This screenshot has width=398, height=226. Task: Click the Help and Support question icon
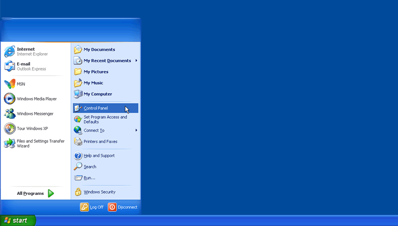pyautogui.click(x=78, y=155)
